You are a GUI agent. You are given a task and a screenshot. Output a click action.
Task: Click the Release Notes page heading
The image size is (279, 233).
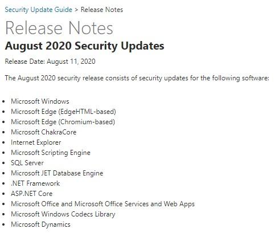(x=59, y=28)
